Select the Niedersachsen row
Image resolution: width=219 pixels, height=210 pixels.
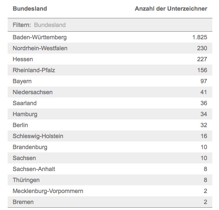tap(33, 92)
